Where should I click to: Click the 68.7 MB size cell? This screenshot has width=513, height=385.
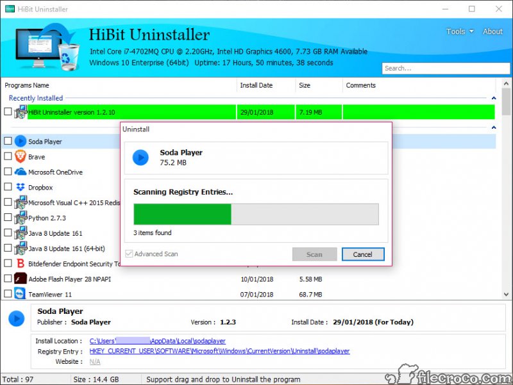pos(310,295)
